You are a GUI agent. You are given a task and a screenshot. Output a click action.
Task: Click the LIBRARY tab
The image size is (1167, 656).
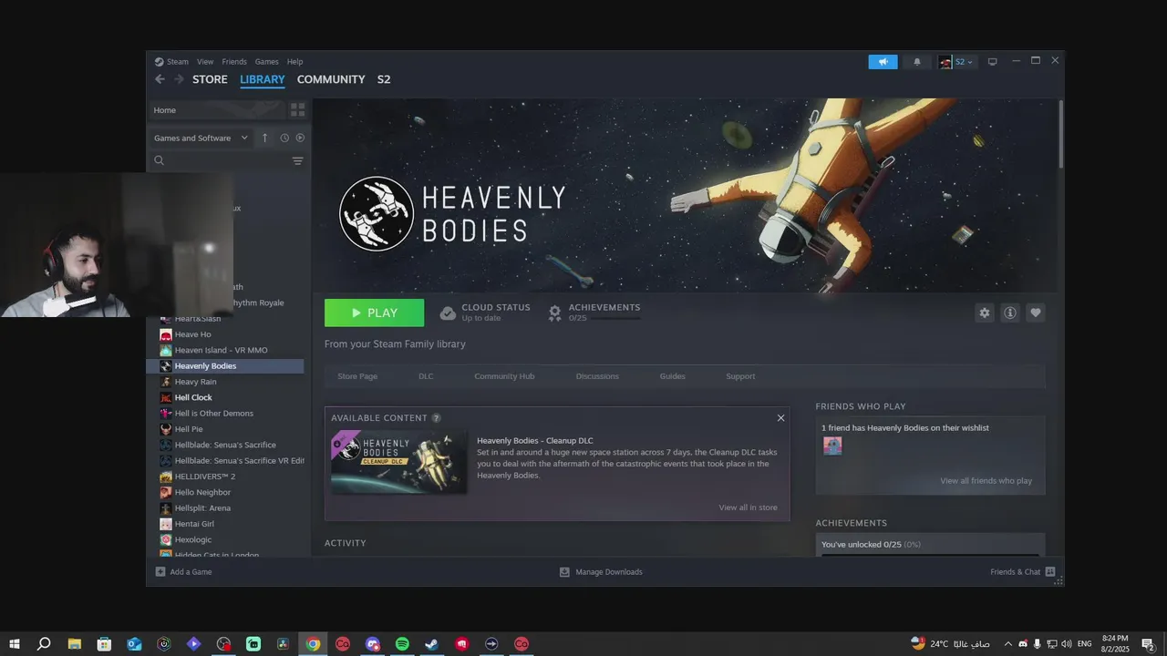[x=263, y=79]
